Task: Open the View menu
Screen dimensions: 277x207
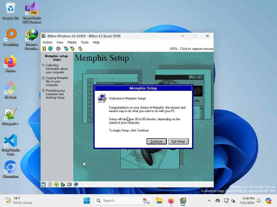Action: point(60,42)
